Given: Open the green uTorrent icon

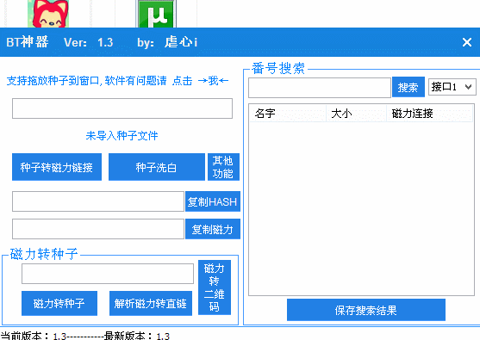Looking at the screenshot, I should point(157,14).
